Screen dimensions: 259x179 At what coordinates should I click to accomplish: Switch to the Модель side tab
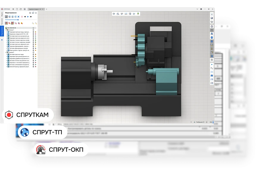tap(2, 15)
